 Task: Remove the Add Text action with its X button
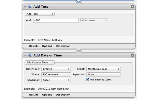coord(133,7)
